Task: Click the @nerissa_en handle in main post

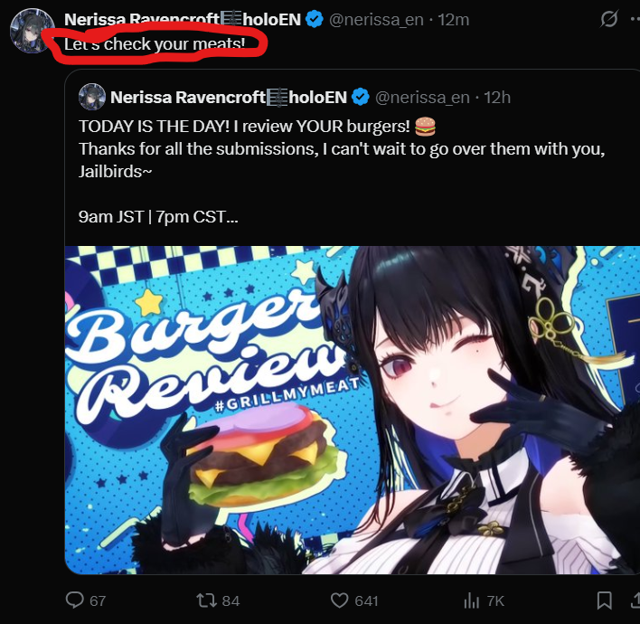Action: click(x=376, y=20)
